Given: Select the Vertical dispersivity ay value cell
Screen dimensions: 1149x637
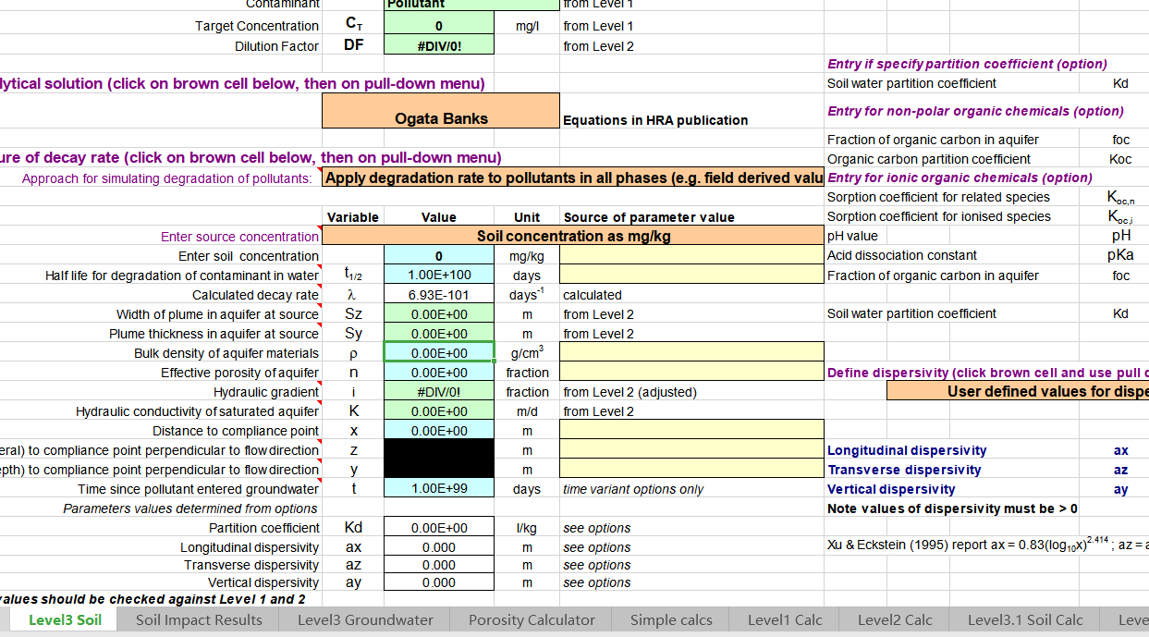Looking at the screenshot, I should [x=439, y=582].
